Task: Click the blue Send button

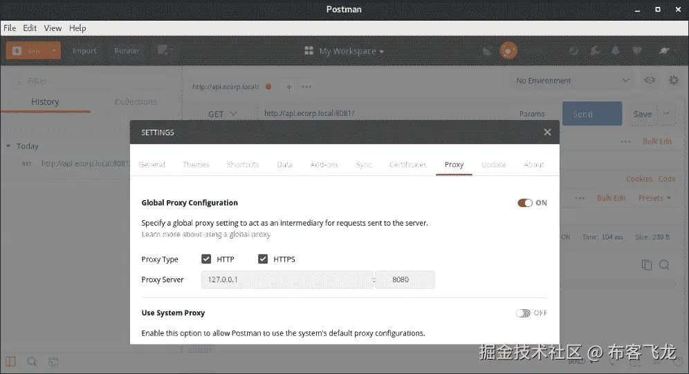Action: pos(592,114)
